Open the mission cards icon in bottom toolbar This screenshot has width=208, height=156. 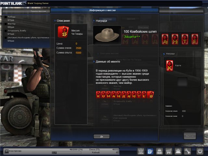click(x=150, y=151)
